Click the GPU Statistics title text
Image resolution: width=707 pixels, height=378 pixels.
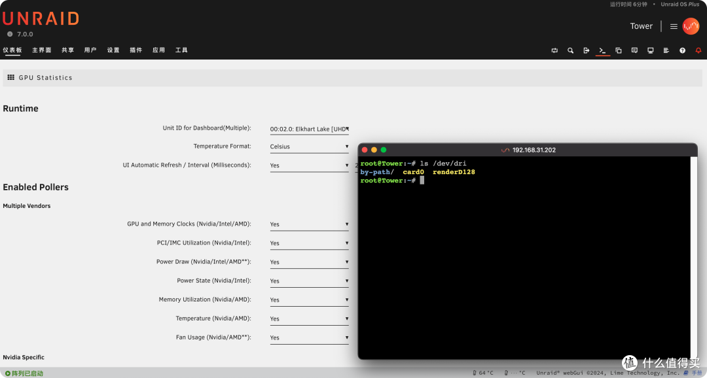point(46,77)
